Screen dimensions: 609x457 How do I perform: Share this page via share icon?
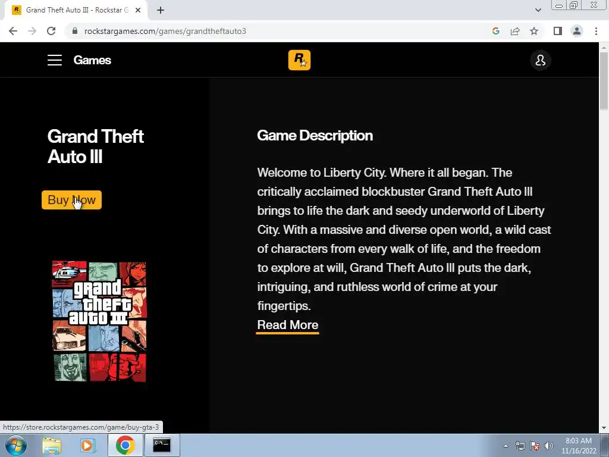pyautogui.click(x=515, y=31)
